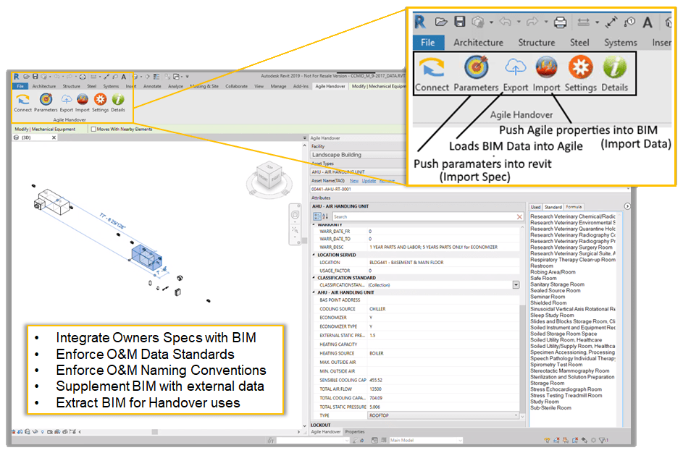Image resolution: width=683 pixels, height=453 pixels.
Task: Select 'Seminar Room' in the room list
Action: (x=548, y=297)
